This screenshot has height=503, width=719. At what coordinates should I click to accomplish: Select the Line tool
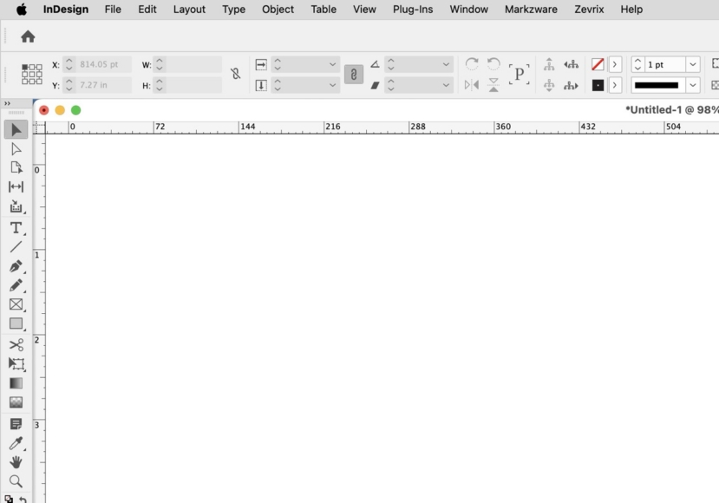click(16, 246)
